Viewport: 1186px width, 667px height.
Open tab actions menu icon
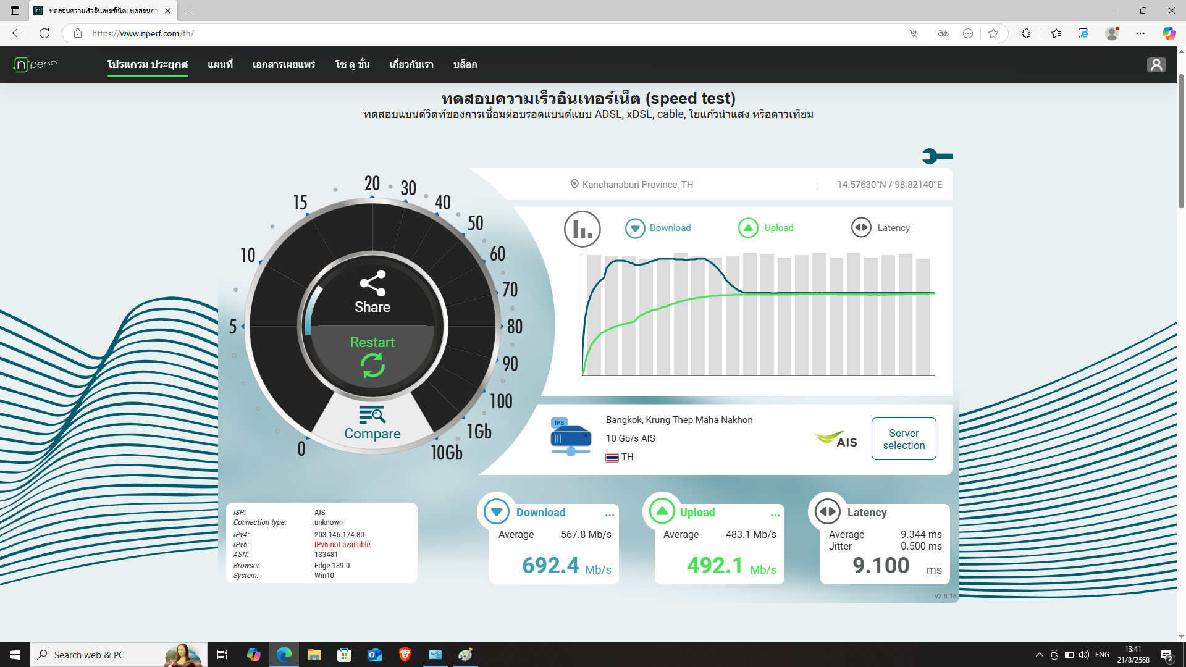[15, 10]
